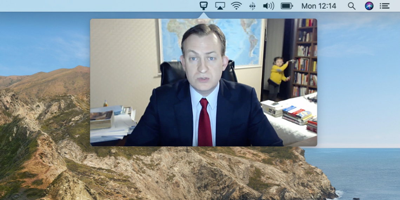This screenshot has width=400, height=200.
Task: Open Spotlight search magnifying glass
Action: 351,6
